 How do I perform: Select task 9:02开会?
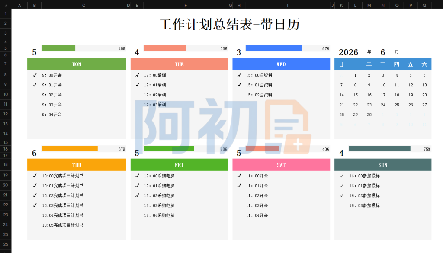point(52,95)
